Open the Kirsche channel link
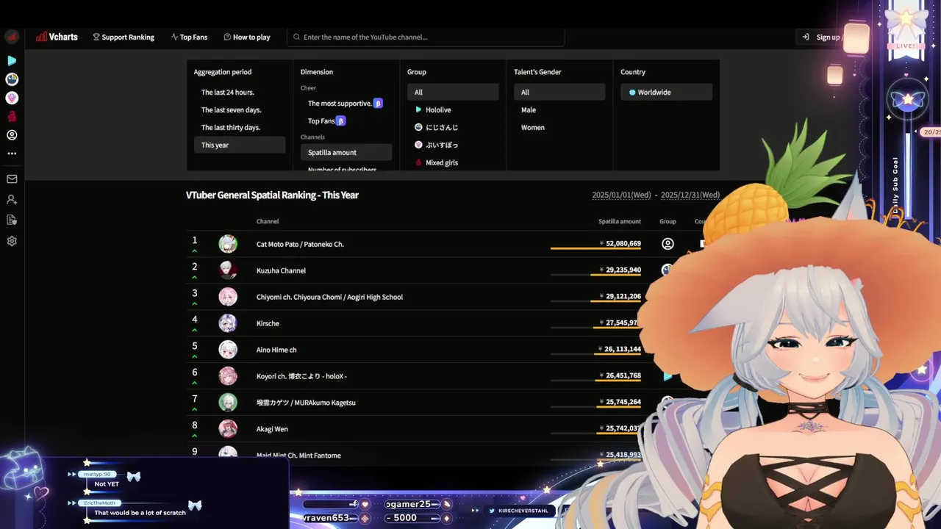 (268, 323)
